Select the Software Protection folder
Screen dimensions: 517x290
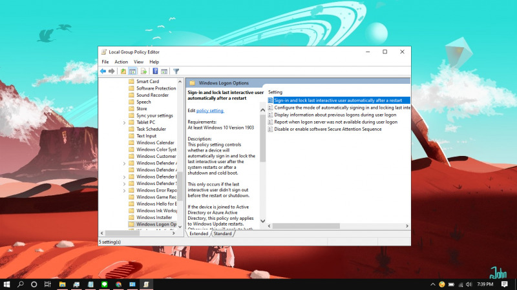coord(156,88)
